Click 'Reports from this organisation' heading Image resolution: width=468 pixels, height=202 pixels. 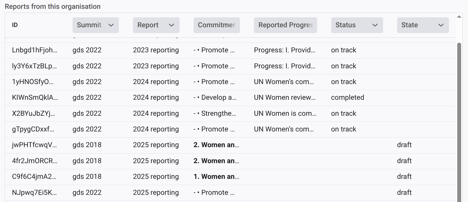click(x=53, y=7)
